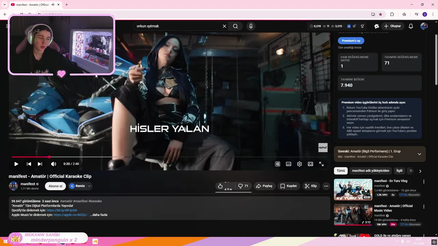This screenshot has width=438, height=246.
Task: Click install app icon in address bar
Action: 373,14
